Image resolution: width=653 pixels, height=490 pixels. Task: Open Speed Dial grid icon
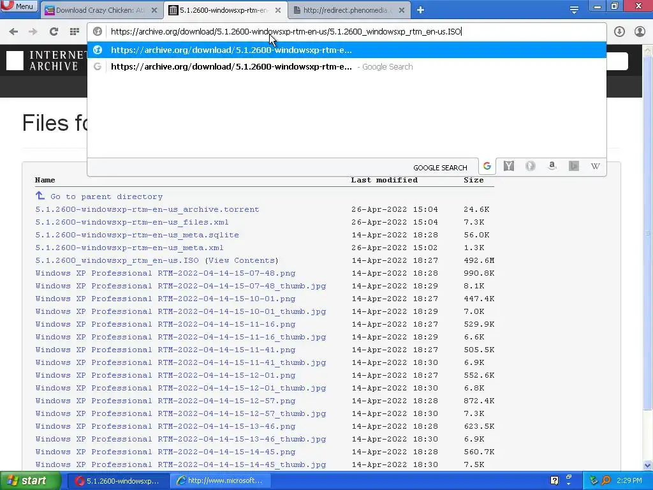click(75, 32)
